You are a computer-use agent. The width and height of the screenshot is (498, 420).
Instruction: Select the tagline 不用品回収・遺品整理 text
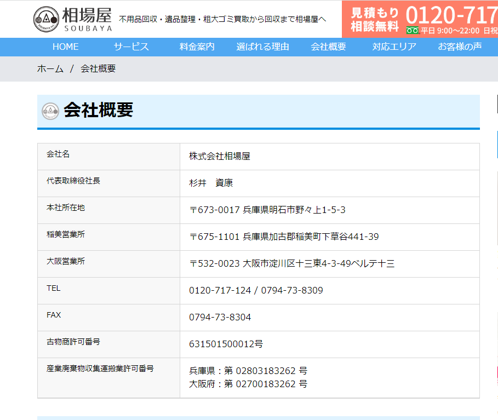(222, 19)
